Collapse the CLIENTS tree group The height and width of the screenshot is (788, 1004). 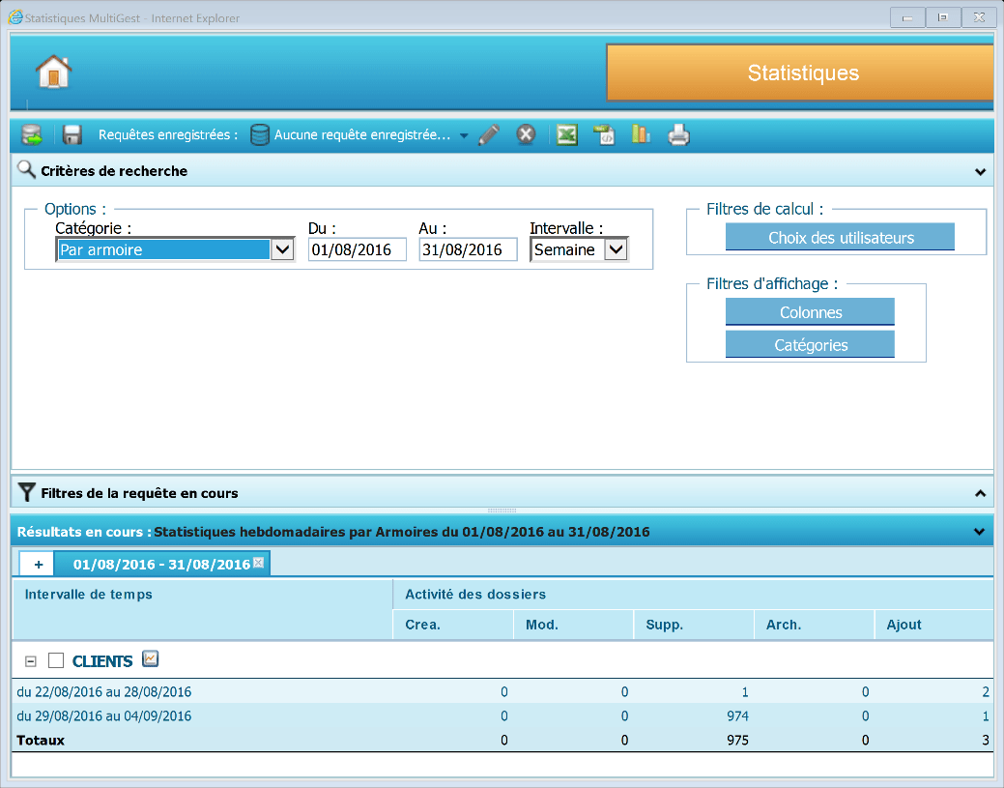coord(30,661)
